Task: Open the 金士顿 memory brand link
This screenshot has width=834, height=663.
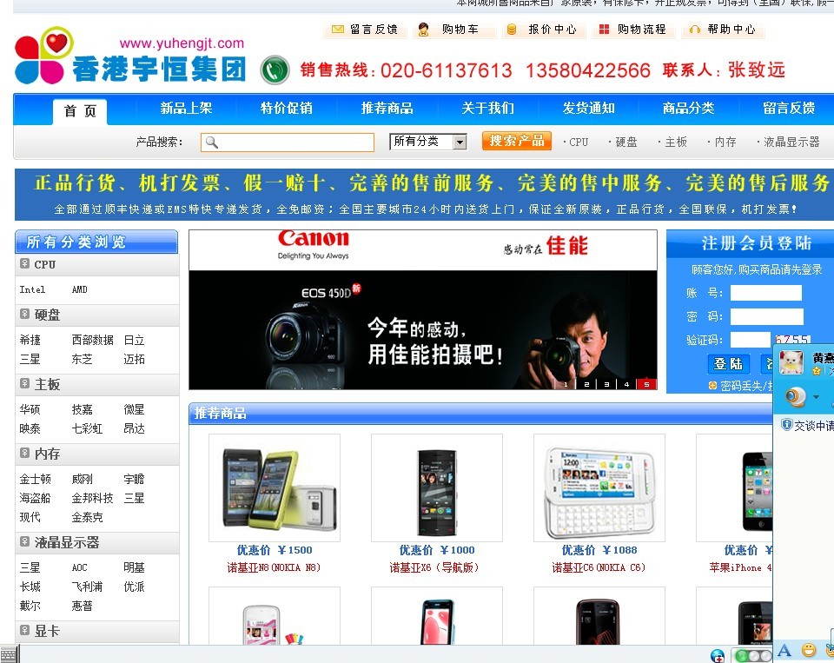Action: 35,479
